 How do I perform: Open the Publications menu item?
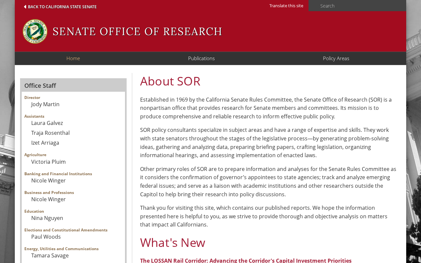point(201,59)
